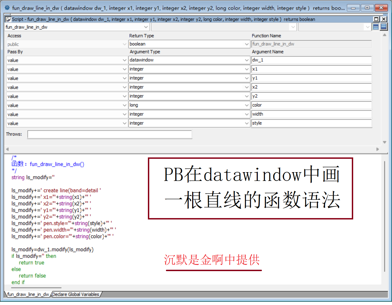Click the 'end if' line

[x=18, y=282]
